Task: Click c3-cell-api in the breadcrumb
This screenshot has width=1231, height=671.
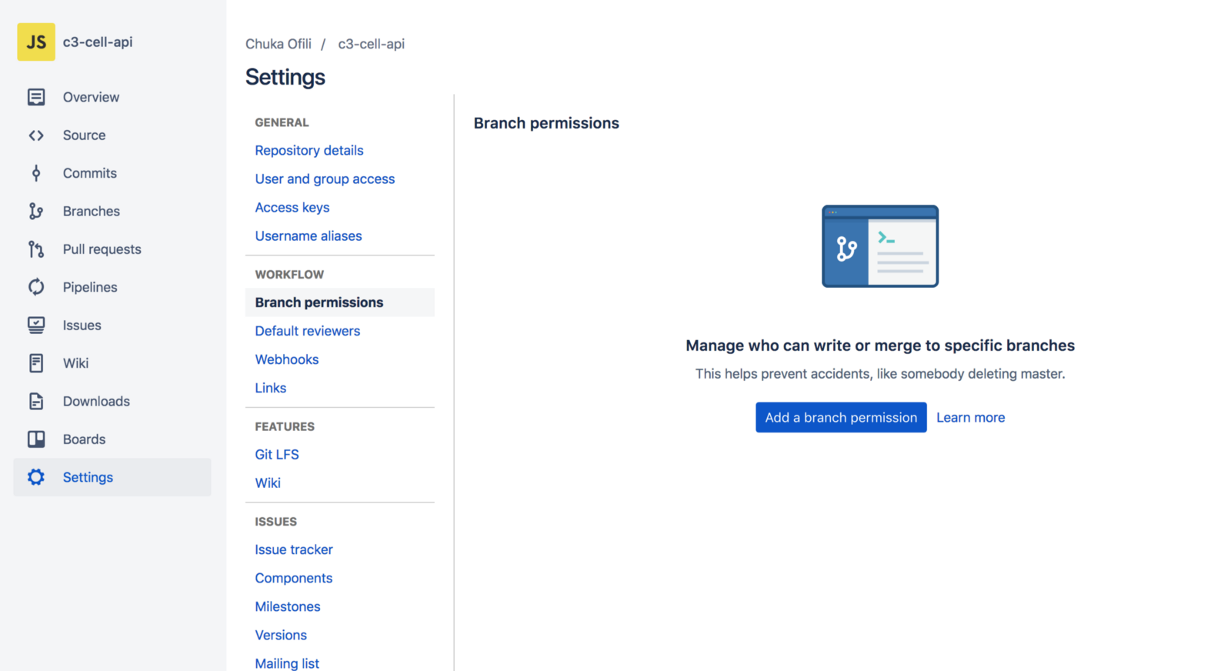Action: pyautogui.click(x=372, y=44)
